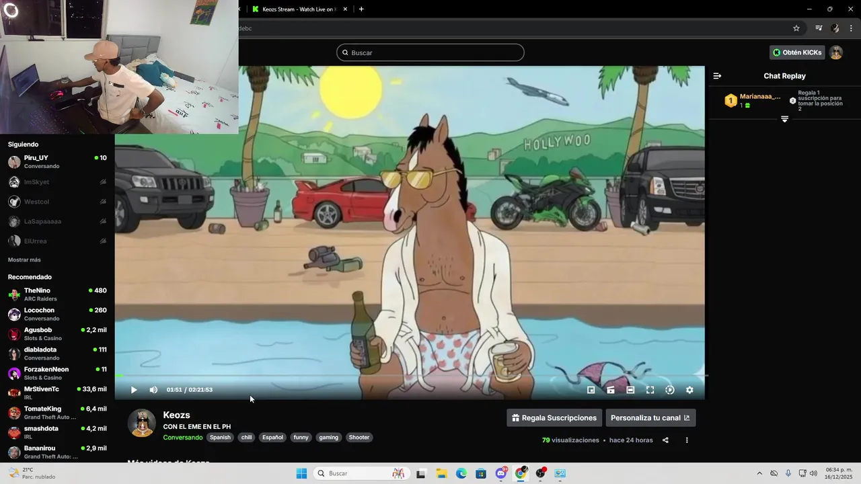
Task: Play the Keozs video
Action: (134, 390)
